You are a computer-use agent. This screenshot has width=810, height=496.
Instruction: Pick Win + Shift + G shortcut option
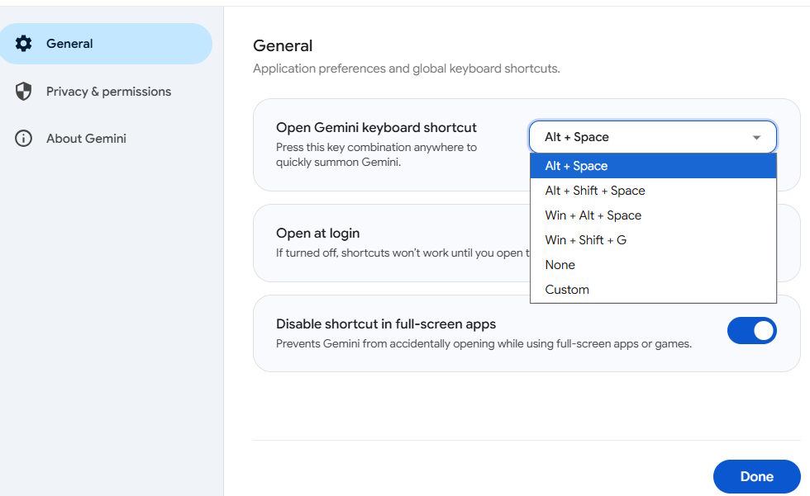pyautogui.click(x=653, y=240)
